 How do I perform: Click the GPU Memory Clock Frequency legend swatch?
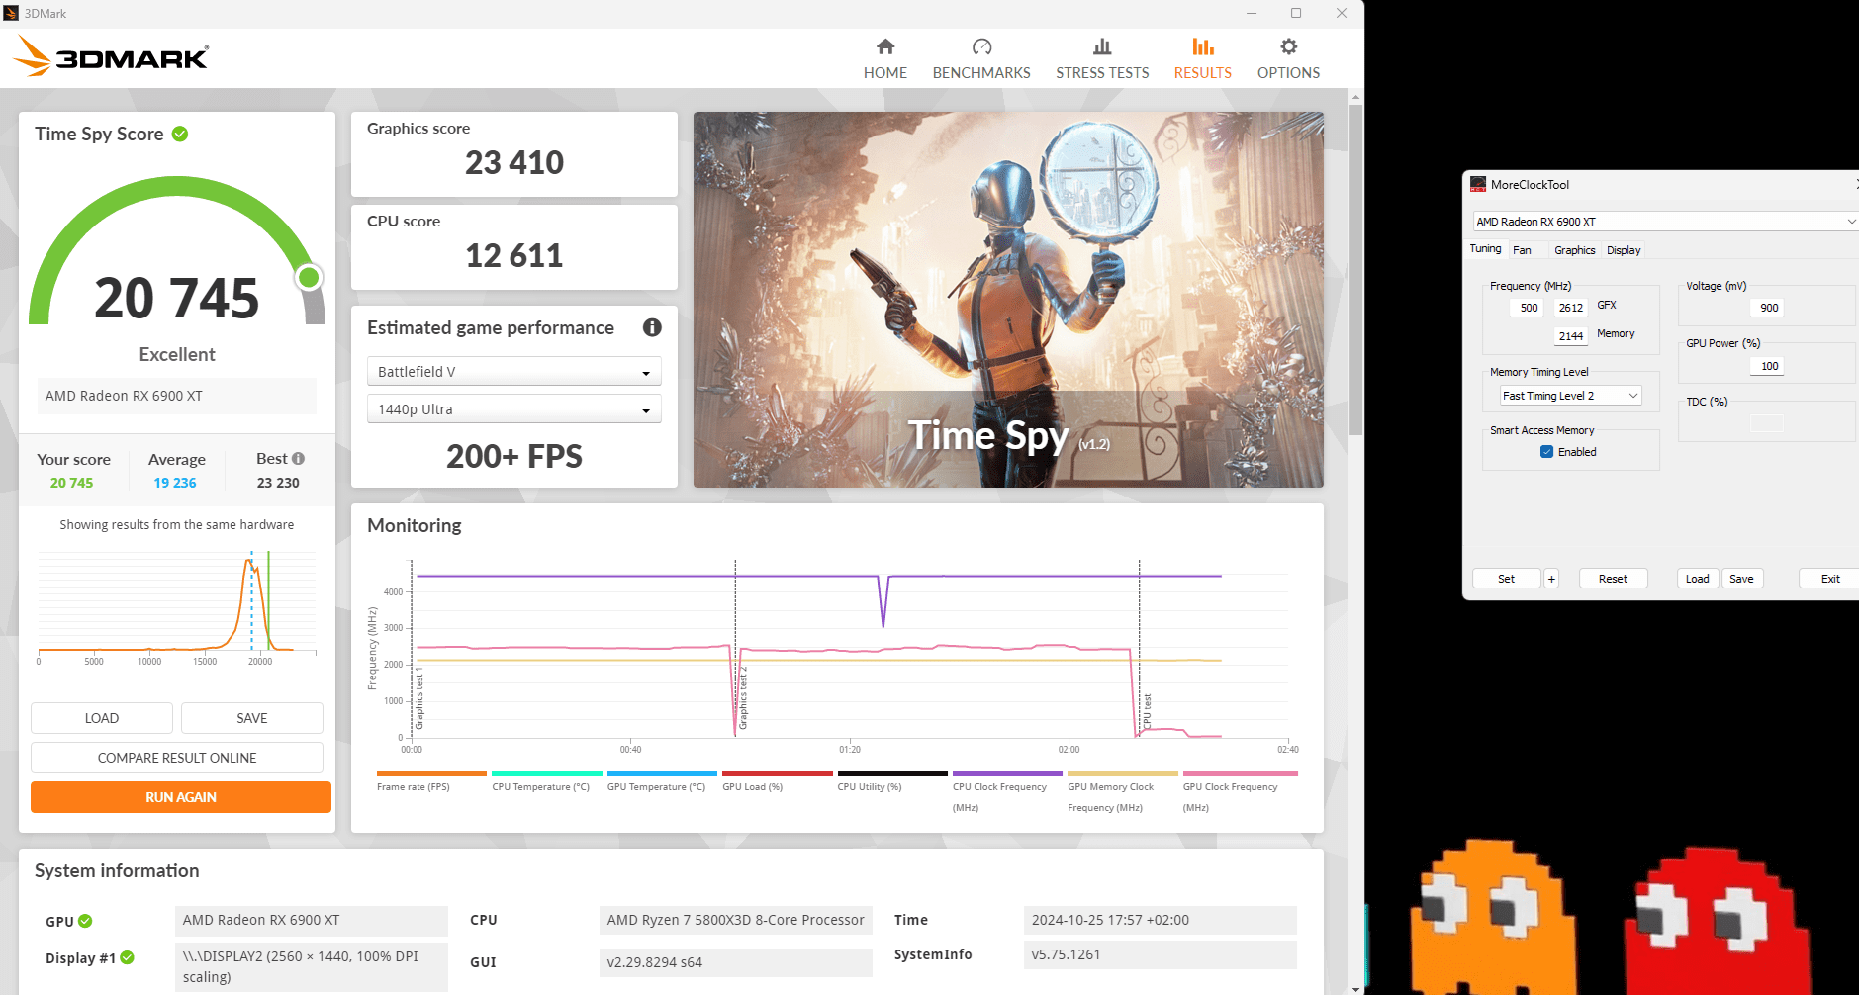point(1123,773)
